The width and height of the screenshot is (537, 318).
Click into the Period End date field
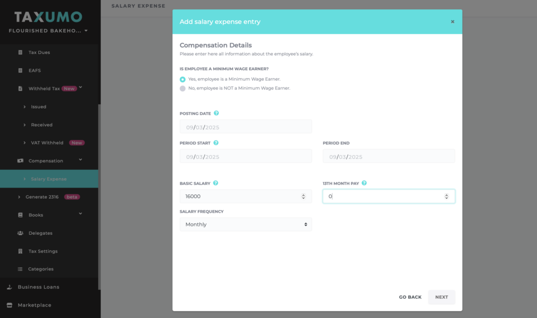389,156
